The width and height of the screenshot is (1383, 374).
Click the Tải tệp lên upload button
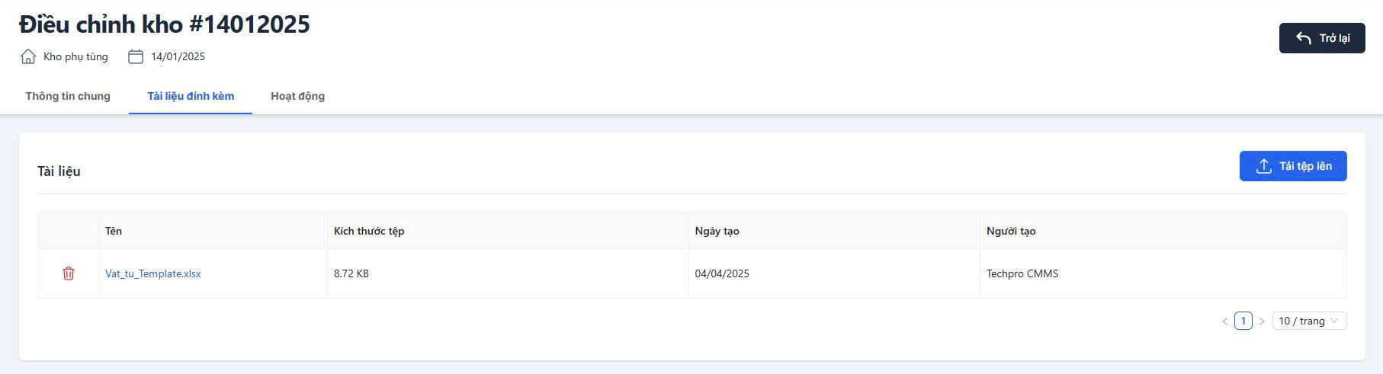(1293, 166)
